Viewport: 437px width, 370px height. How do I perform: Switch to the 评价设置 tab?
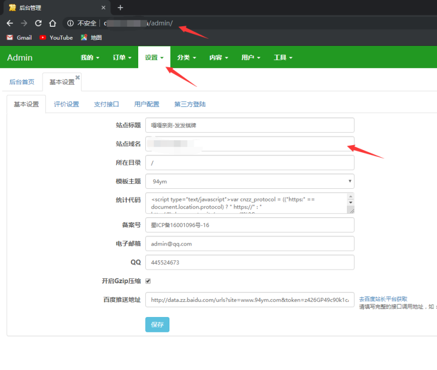tap(66, 104)
